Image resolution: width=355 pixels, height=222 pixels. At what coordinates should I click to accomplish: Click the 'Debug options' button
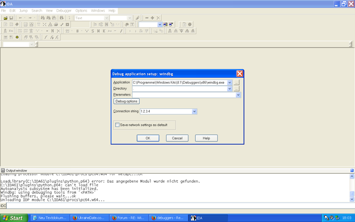pos(126,101)
